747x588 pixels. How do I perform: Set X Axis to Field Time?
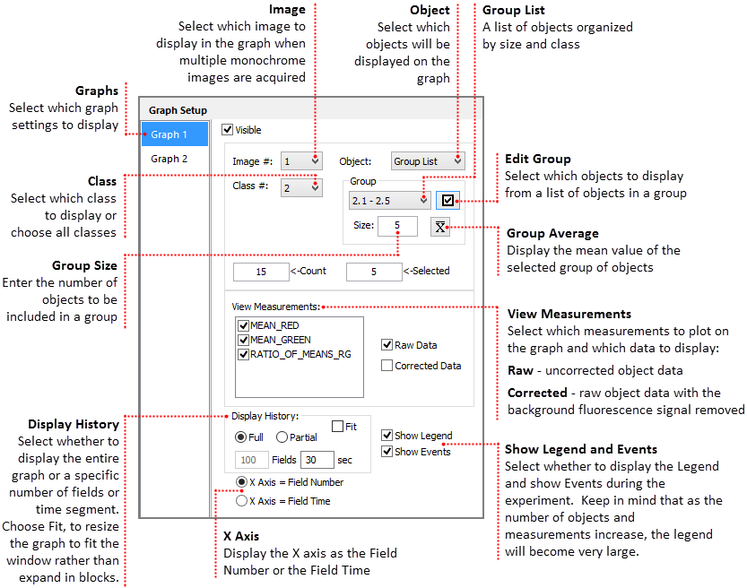click(241, 499)
